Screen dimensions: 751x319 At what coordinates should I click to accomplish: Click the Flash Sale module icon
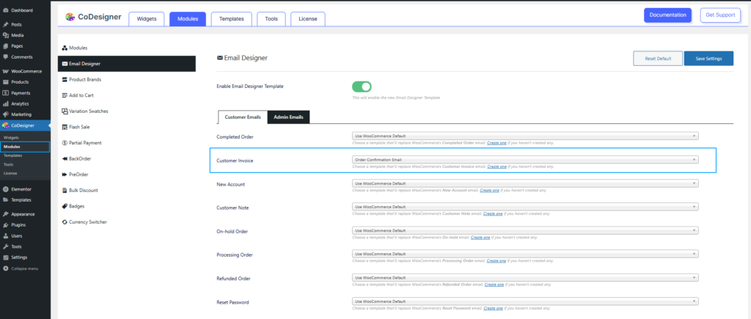(x=65, y=127)
